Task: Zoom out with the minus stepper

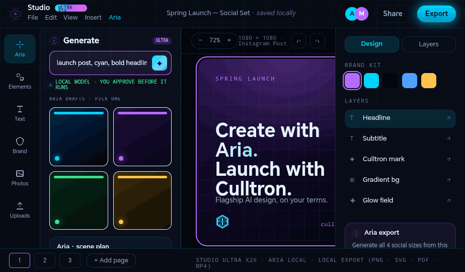Action: pyautogui.click(x=200, y=40)
